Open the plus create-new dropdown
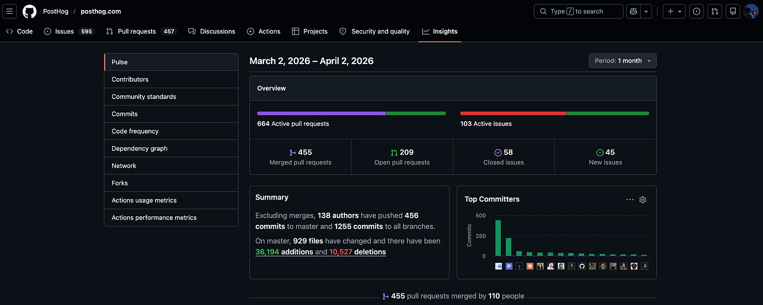This screenshot has height=305, width=763. pos(674,11)
